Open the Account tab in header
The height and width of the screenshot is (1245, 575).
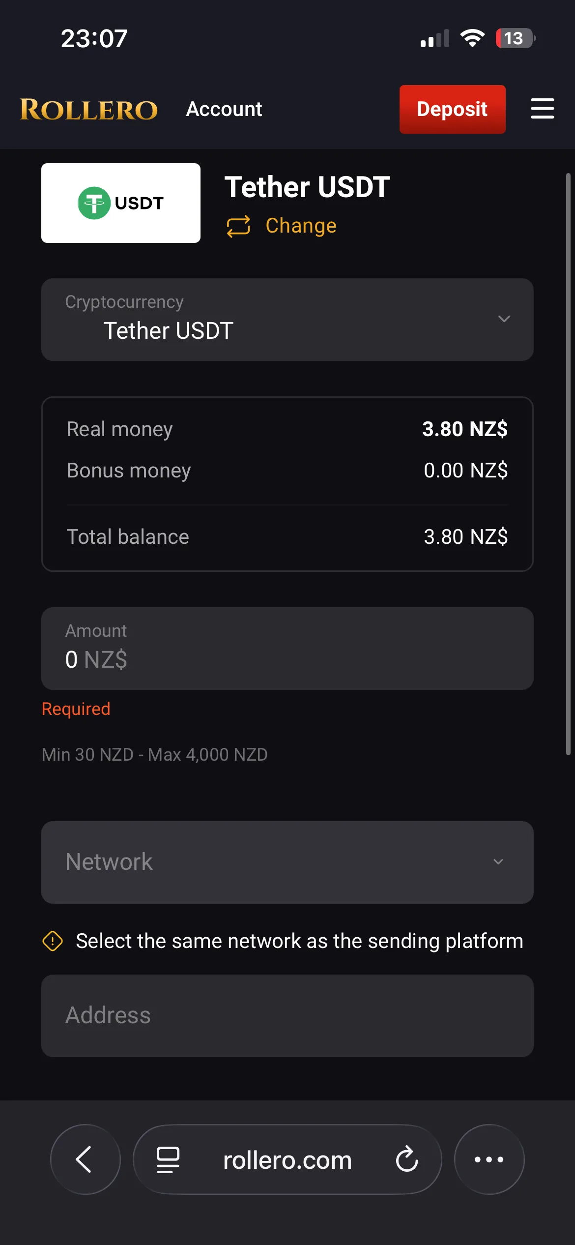coord(224,109)
